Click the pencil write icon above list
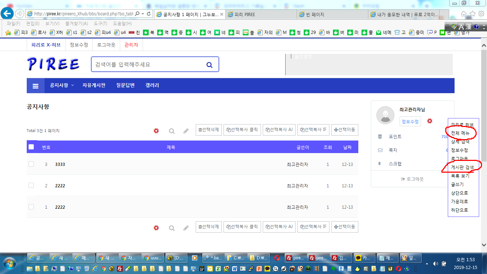This screenshot has height=274, width=487. (x=186, y=131)
